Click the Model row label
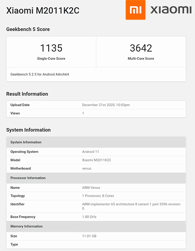 tap(15, 160)
